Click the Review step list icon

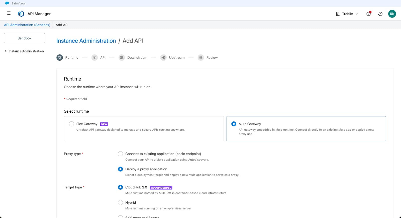tap(201, 57)
